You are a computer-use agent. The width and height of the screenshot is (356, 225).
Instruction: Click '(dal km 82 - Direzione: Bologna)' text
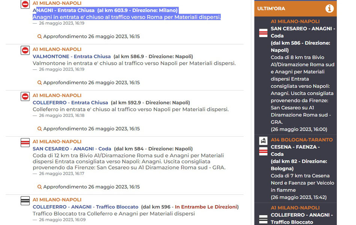pyautogui.click(x=299, y=165)
